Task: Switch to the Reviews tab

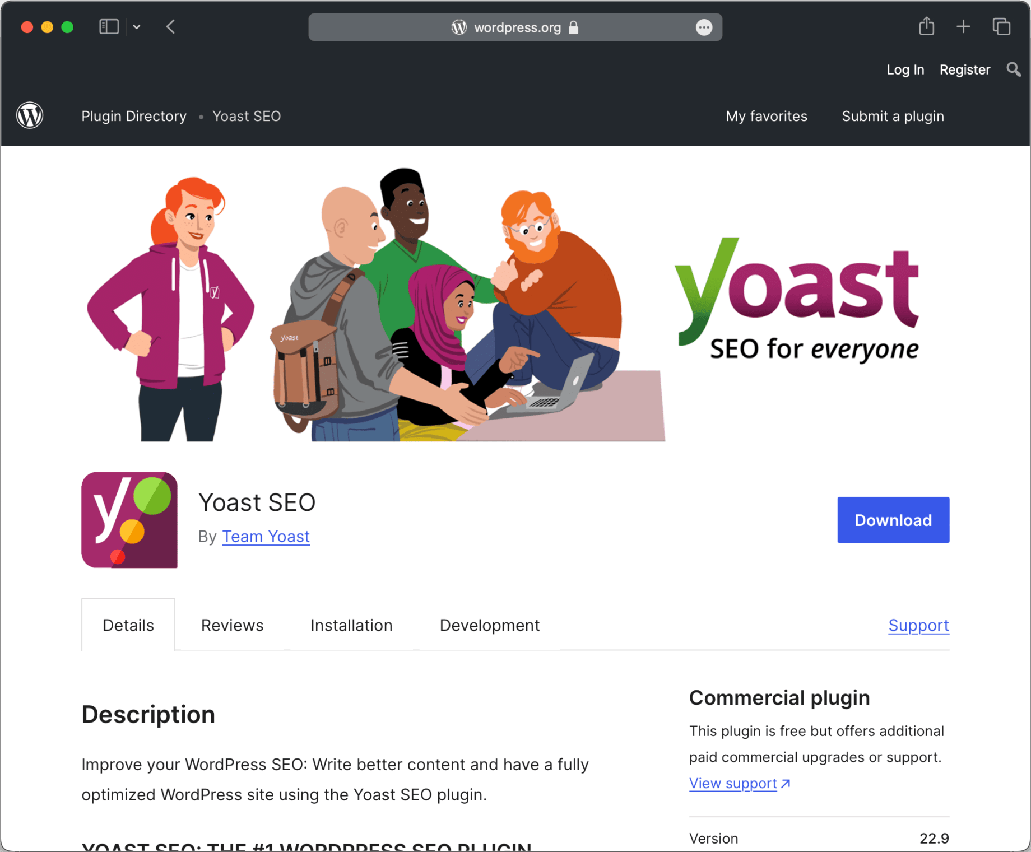Action: [231, 625]
